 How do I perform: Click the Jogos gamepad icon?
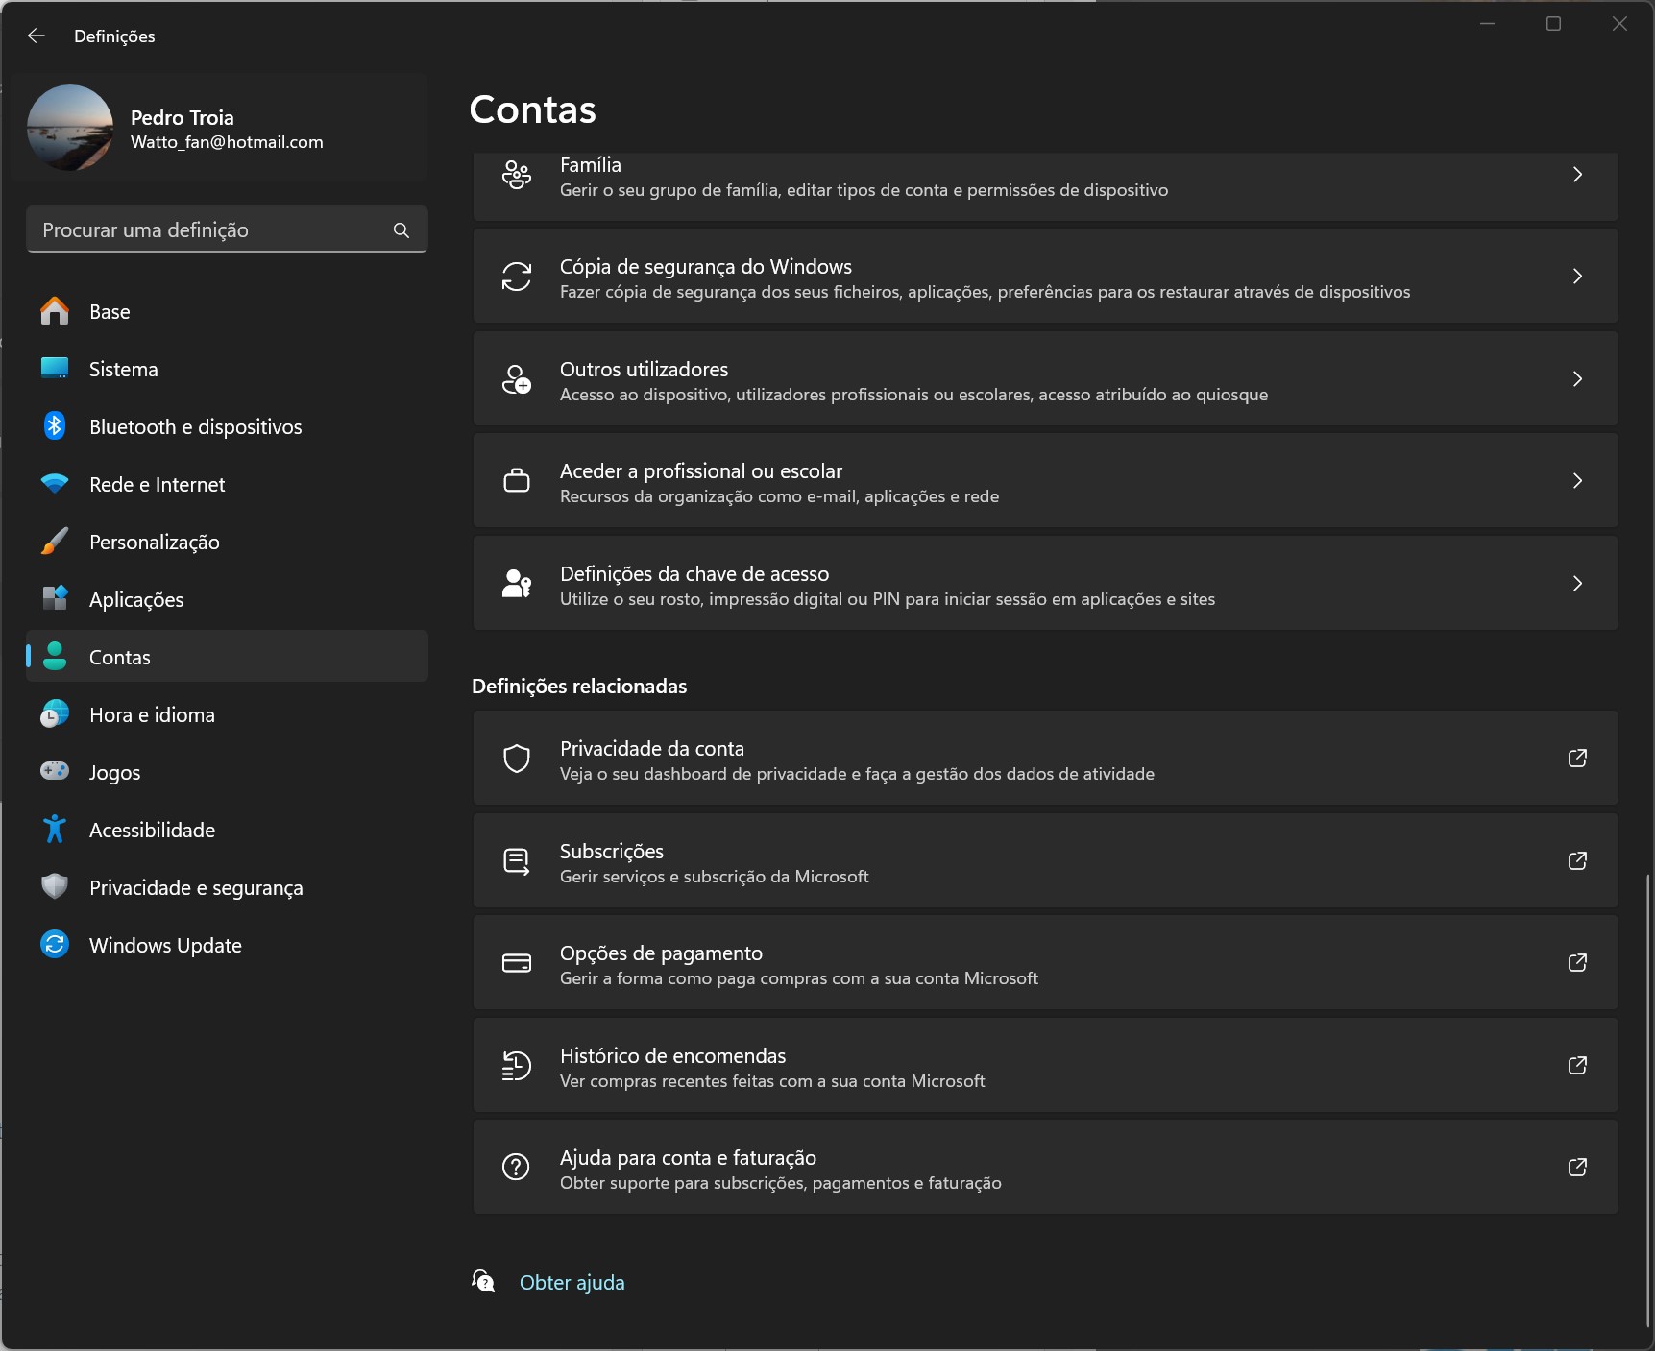(55, 771)
